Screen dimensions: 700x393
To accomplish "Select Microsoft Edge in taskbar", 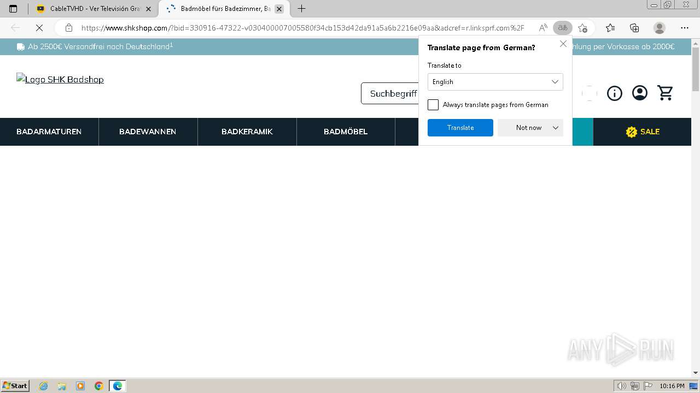I will coord(118,386).
